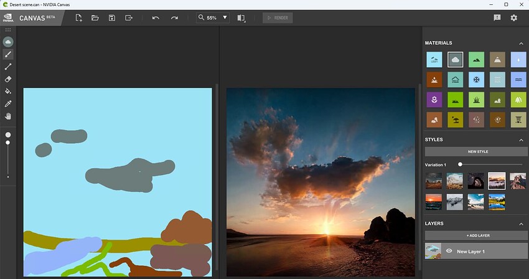529x279 pixels.
Task: Hide New Layer 1 with eye icon
Action: click(x=449, y=251)
